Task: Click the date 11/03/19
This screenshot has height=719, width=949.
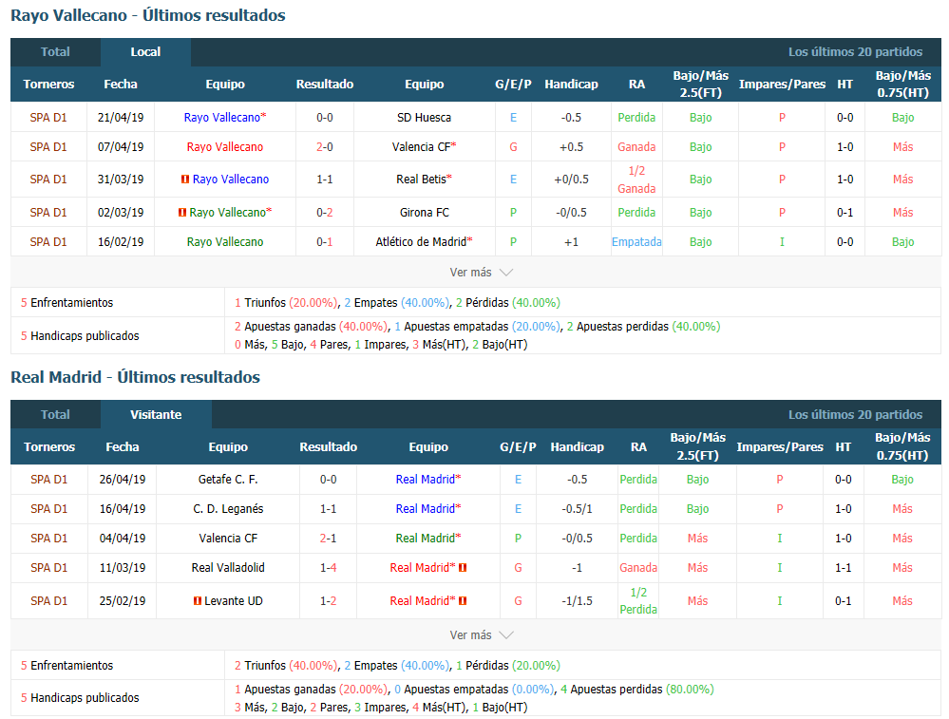Action: click(x=123, y=568)
